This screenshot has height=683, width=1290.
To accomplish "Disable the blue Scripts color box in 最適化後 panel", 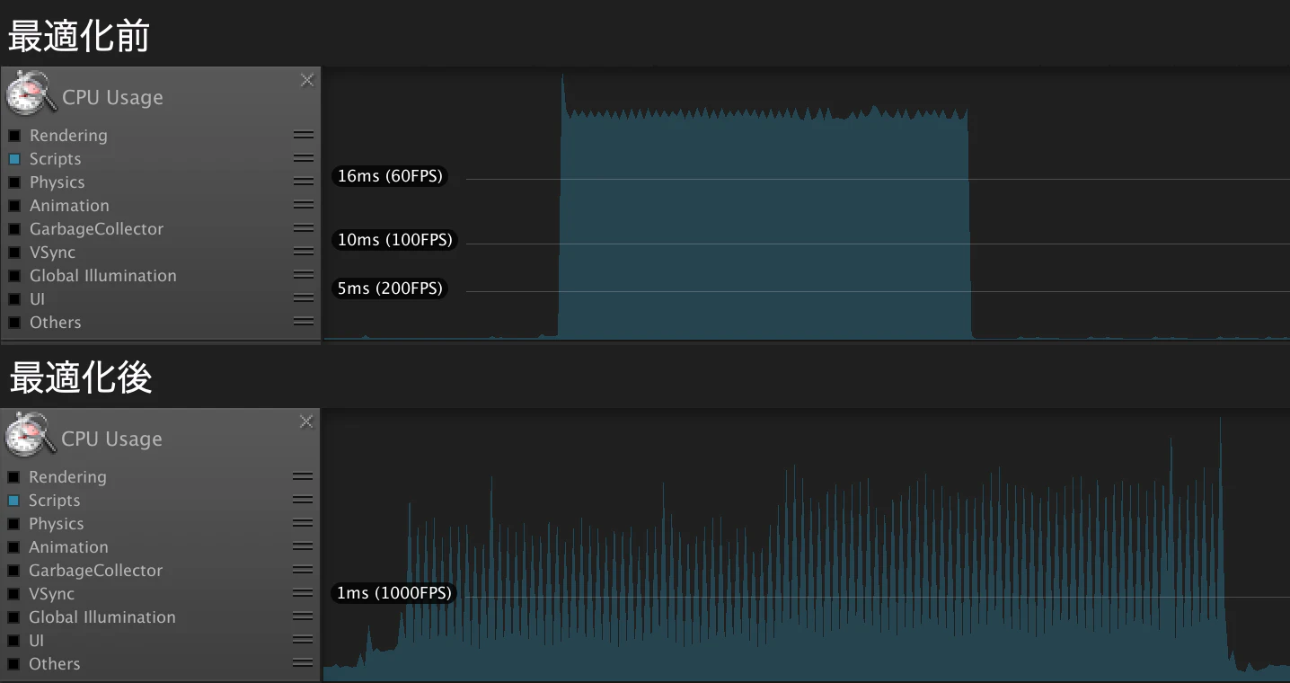I will (13, 501).
